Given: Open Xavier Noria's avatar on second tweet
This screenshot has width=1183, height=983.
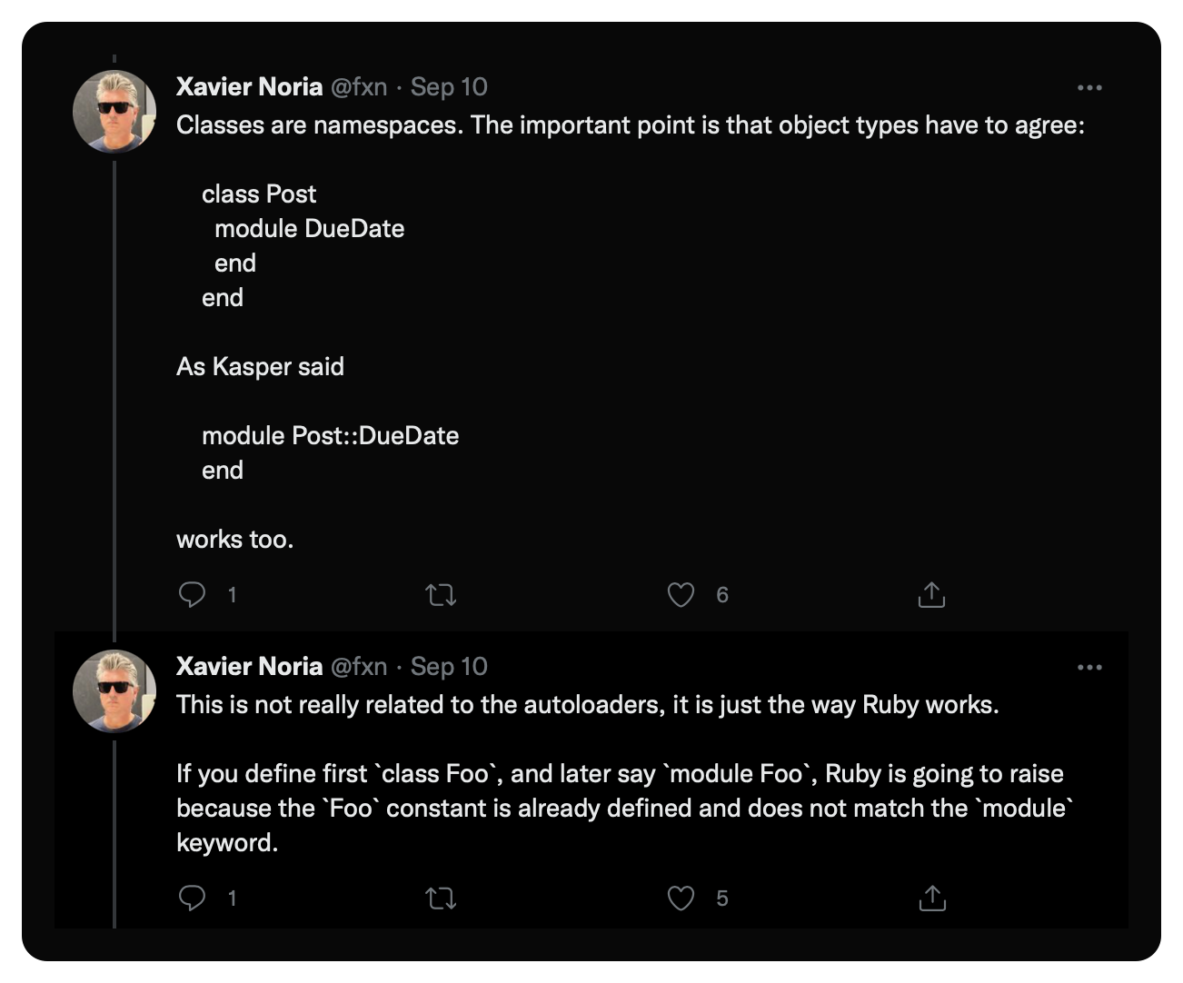Looking at the screenshot, I should [114, 690].
